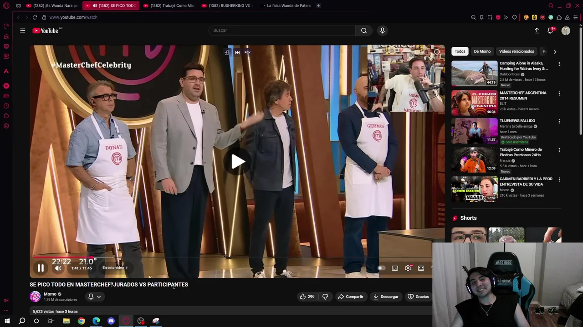Reload the page with refresh icon
Screen dimensions: 583x327
coord(35,17)
